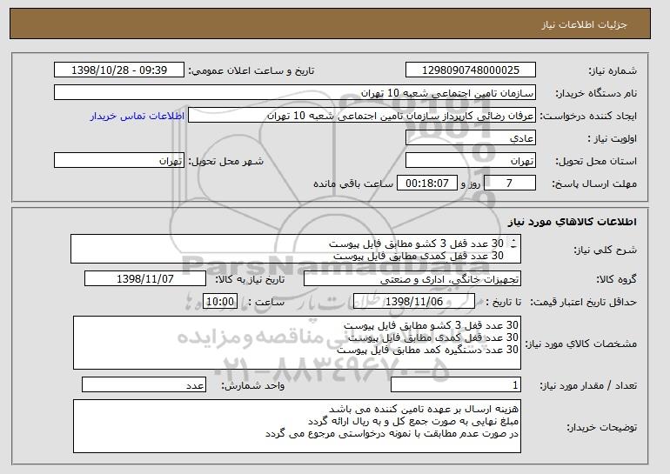Click the spinner arrows of general description box
The height and width of the screenshot is (474, 670).
(x=513, y=244)
